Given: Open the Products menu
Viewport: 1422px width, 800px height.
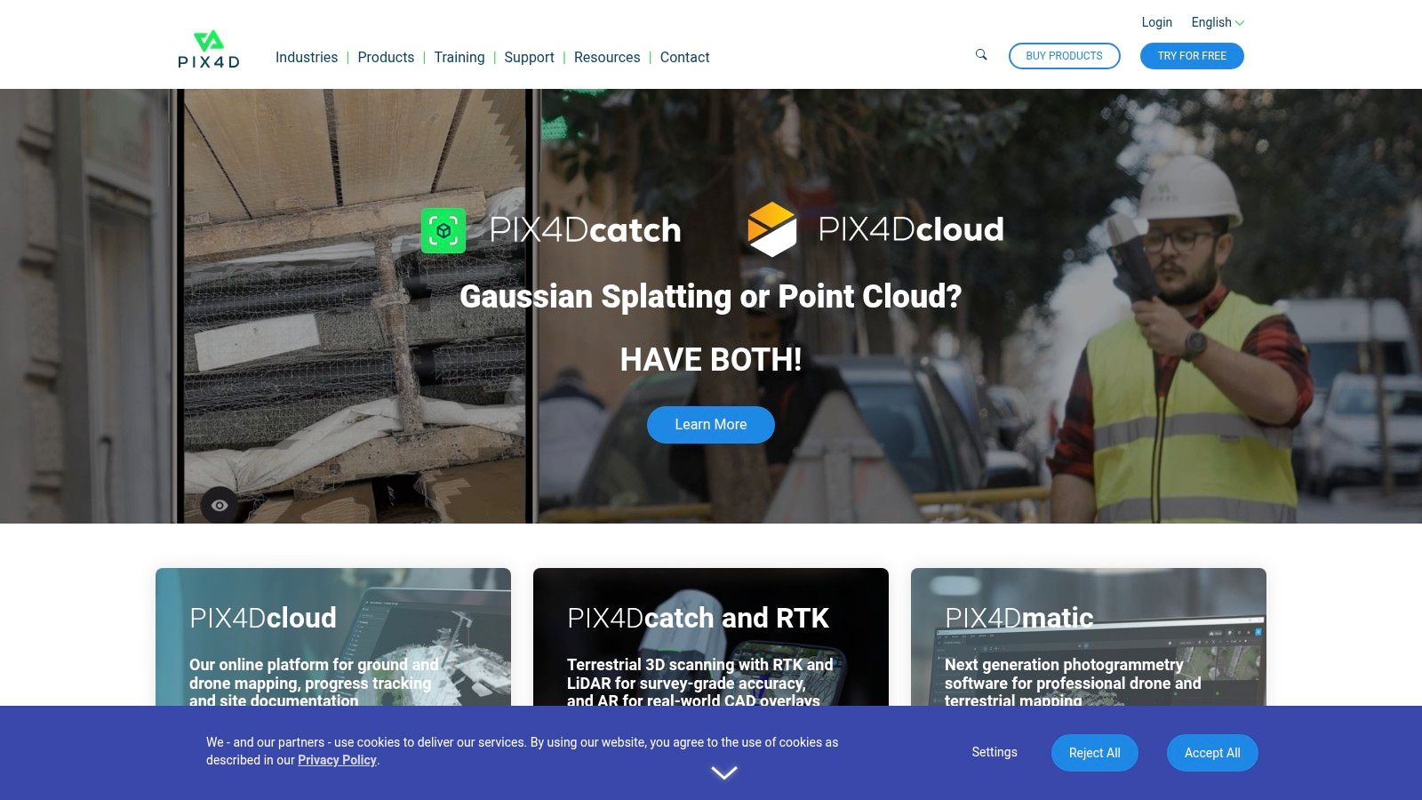Looking at the screenshot, I should (x=386, y=57).
